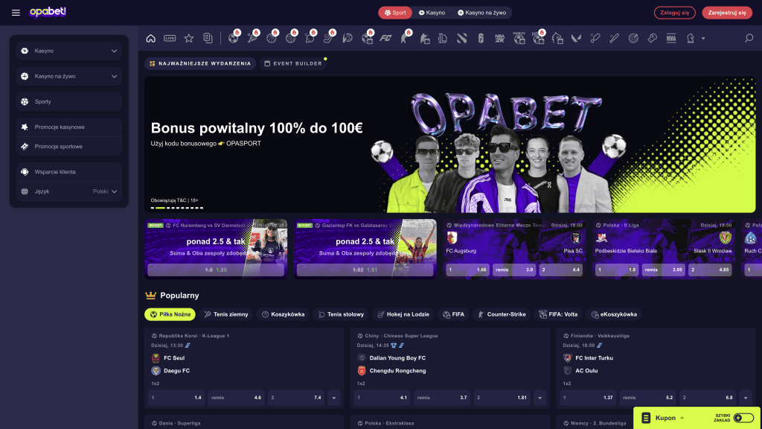Select football icon in sports bar
This screenshot has height=429, width=762.
point(234,38)
